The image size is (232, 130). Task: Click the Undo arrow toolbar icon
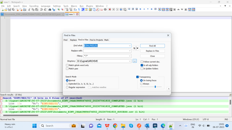point(41,10)
